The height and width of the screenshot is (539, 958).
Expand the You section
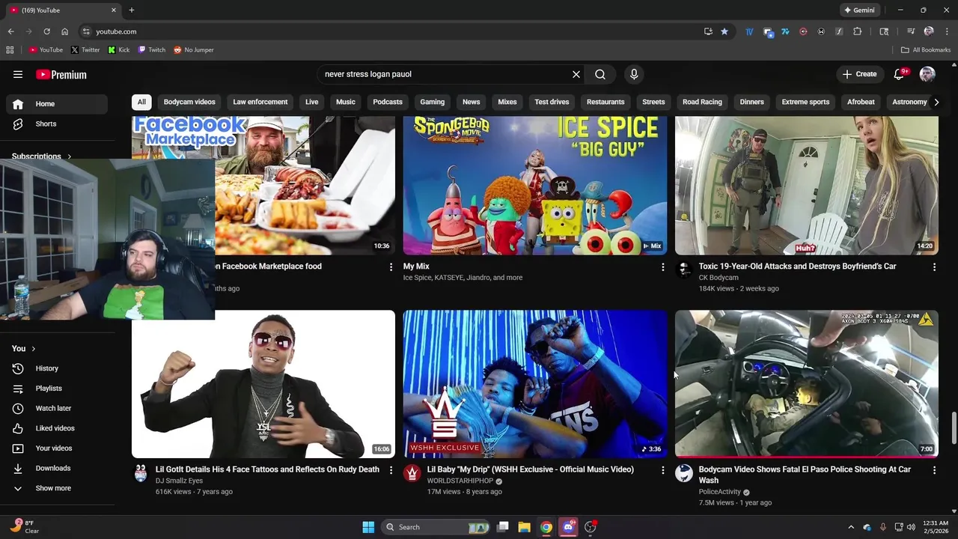[x=24, y=348]
